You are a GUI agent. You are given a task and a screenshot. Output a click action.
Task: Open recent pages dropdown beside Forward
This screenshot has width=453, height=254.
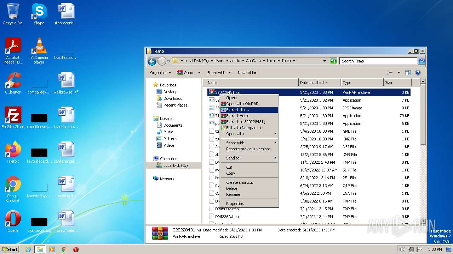pos(169,61)
